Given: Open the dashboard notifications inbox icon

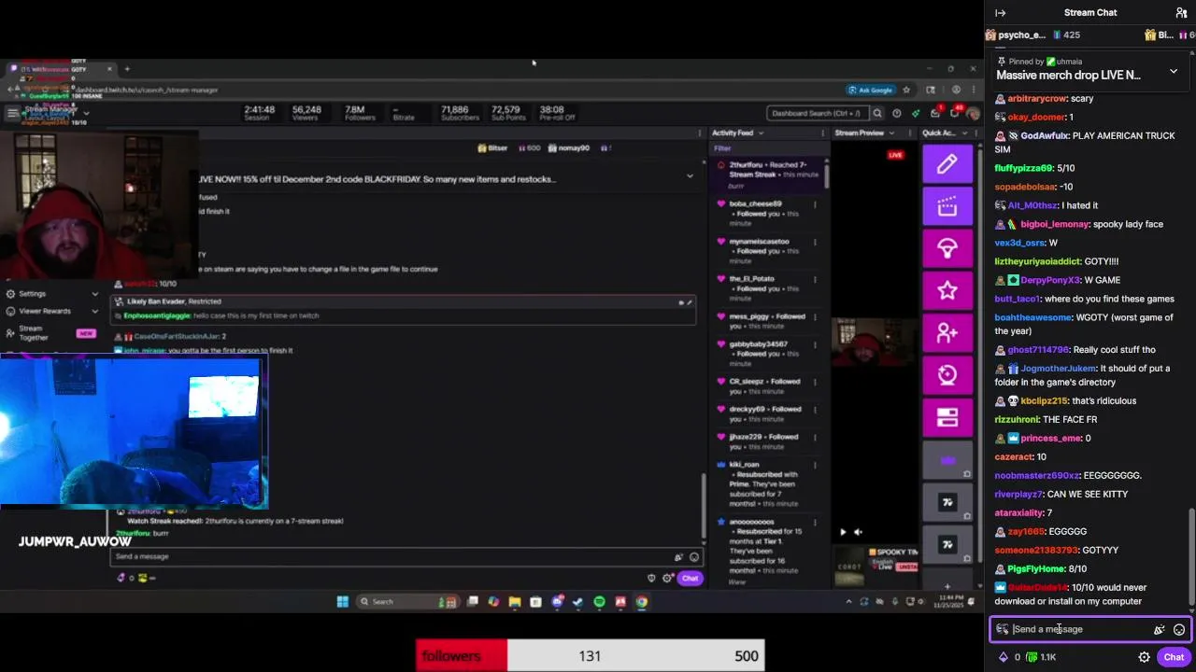Looking at the screenshot, I should (935, 113).
